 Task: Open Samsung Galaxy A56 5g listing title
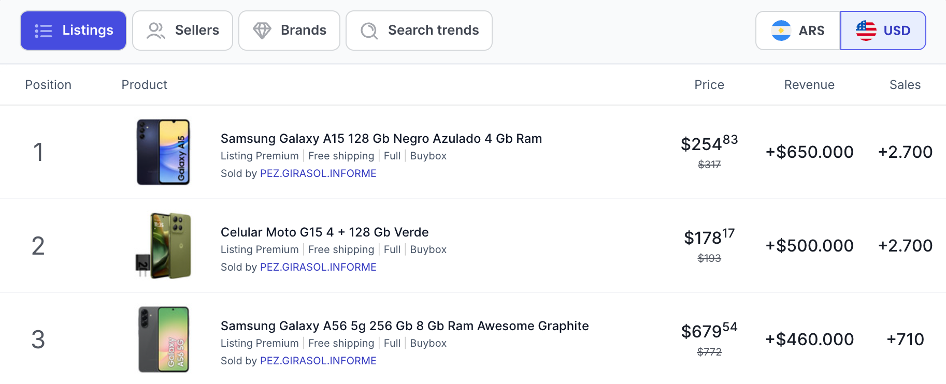click(404, 326)
